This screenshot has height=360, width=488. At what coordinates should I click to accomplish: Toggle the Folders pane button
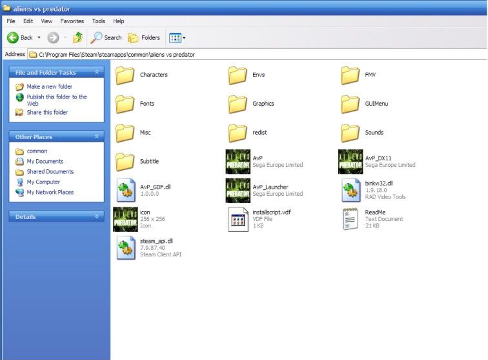click(x=144, y=37)
